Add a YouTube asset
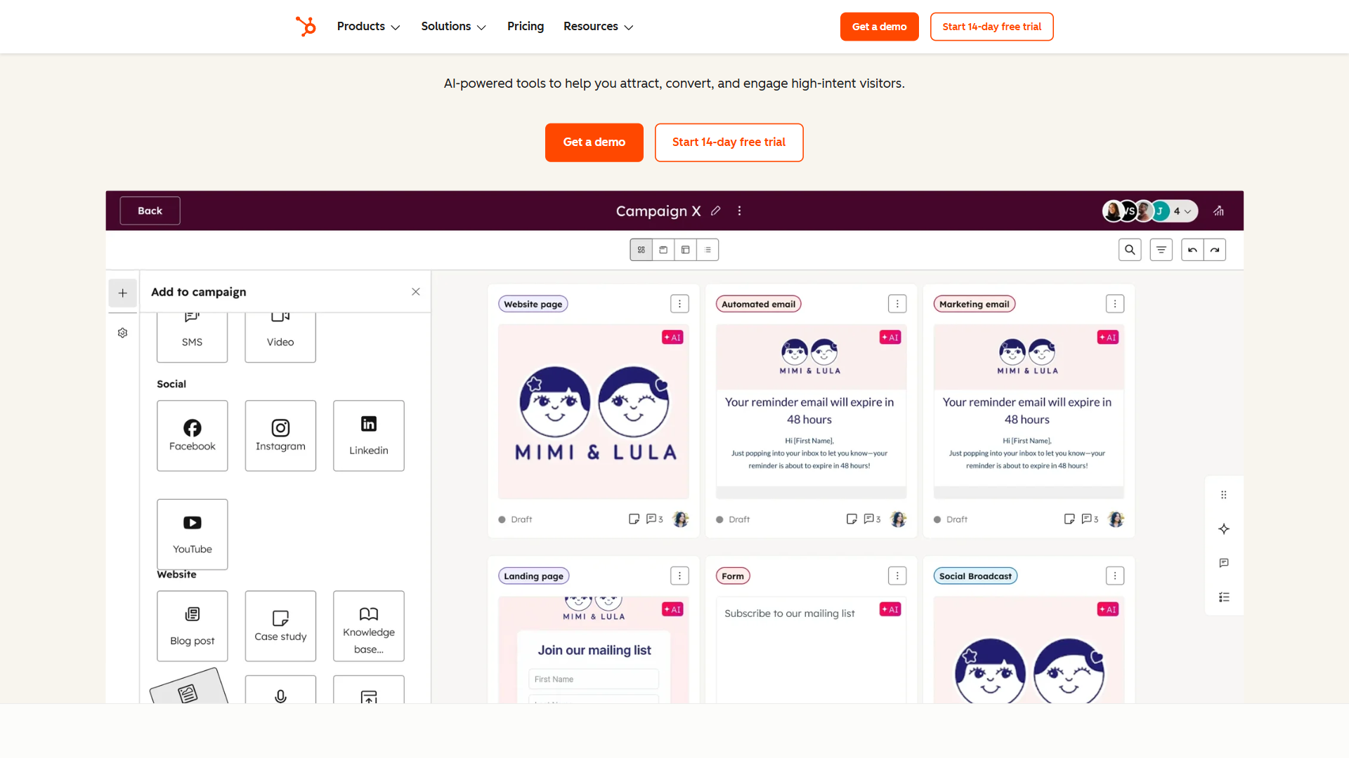The image size is (1349, 758). [x=192, y=534]
